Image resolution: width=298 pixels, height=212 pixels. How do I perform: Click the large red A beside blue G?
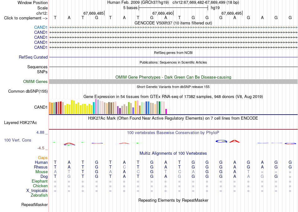click(235, 141)
